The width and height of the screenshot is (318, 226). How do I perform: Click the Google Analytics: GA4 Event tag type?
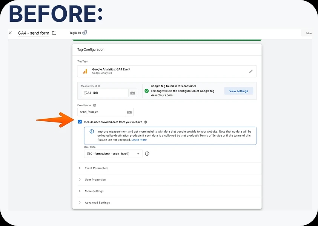tap(167, 71)
